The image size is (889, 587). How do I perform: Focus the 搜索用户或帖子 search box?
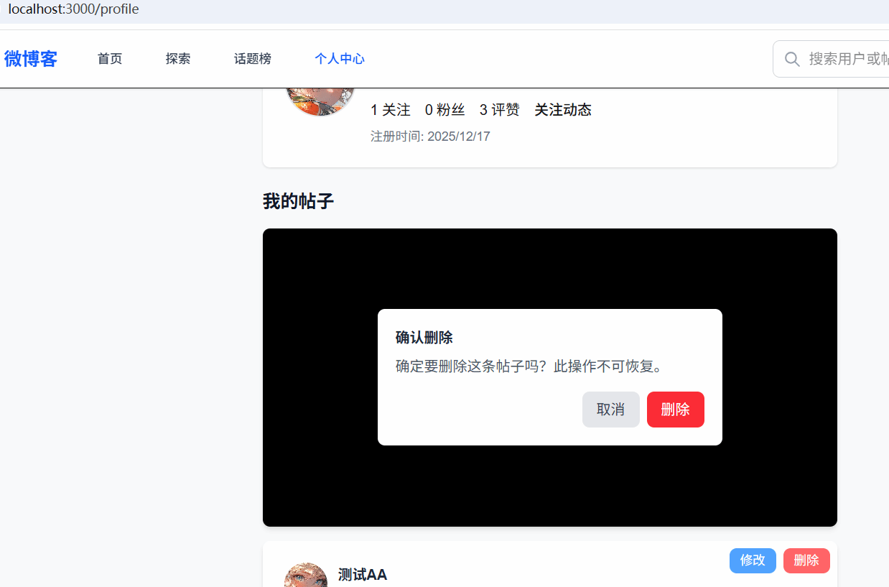coord(847,59)
